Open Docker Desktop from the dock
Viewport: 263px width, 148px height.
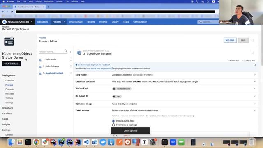103,142
